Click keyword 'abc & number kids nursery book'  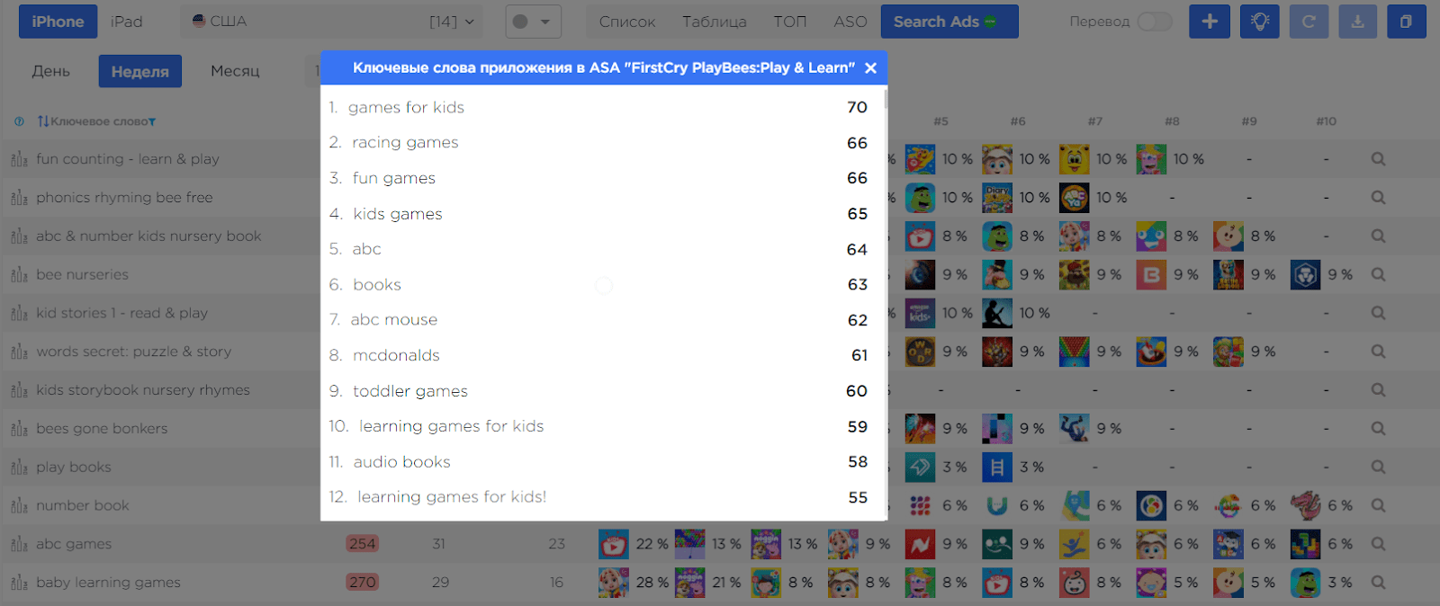(148, 236)
